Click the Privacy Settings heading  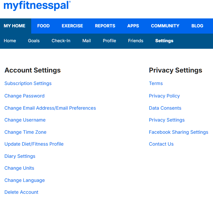tap(176, 70)
